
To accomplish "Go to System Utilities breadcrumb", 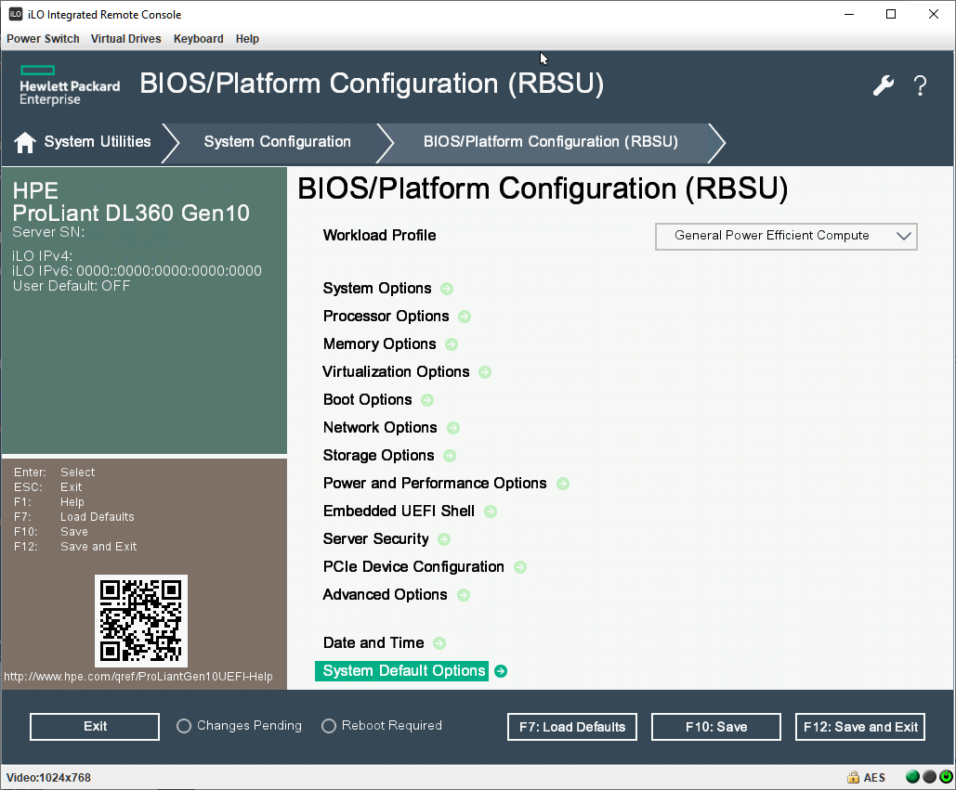I will [98, 142].
